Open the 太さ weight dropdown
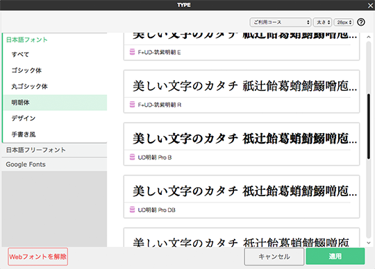Viewport: 375px width, 269px height. tap(323, 22)
